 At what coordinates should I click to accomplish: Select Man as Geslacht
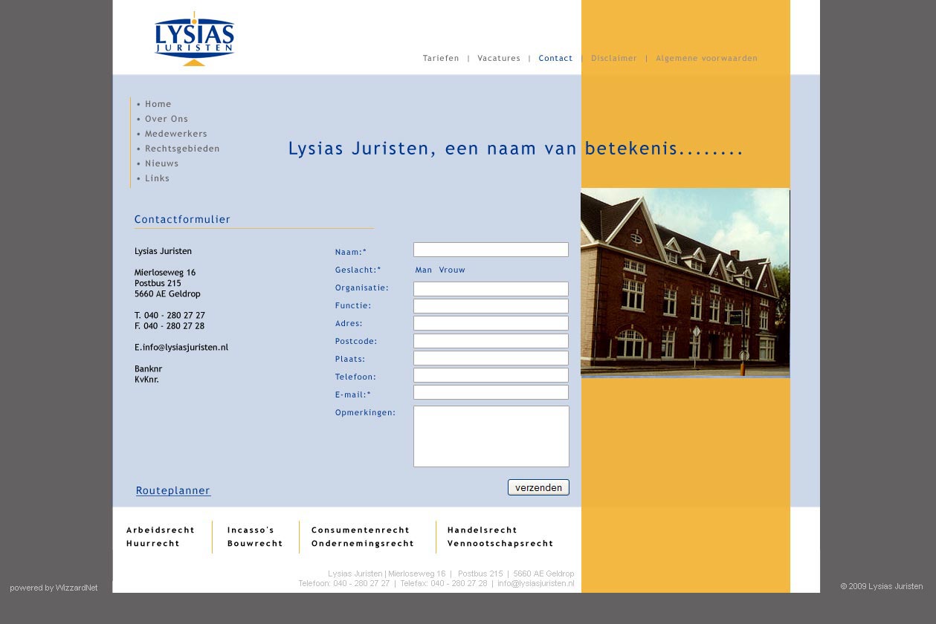[424, 270]
